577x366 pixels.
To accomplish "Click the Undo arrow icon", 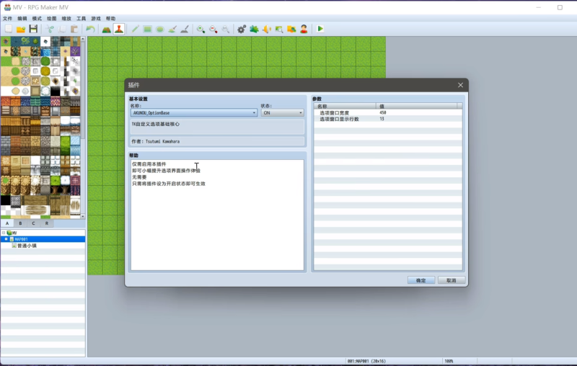I will coord(90,29).
